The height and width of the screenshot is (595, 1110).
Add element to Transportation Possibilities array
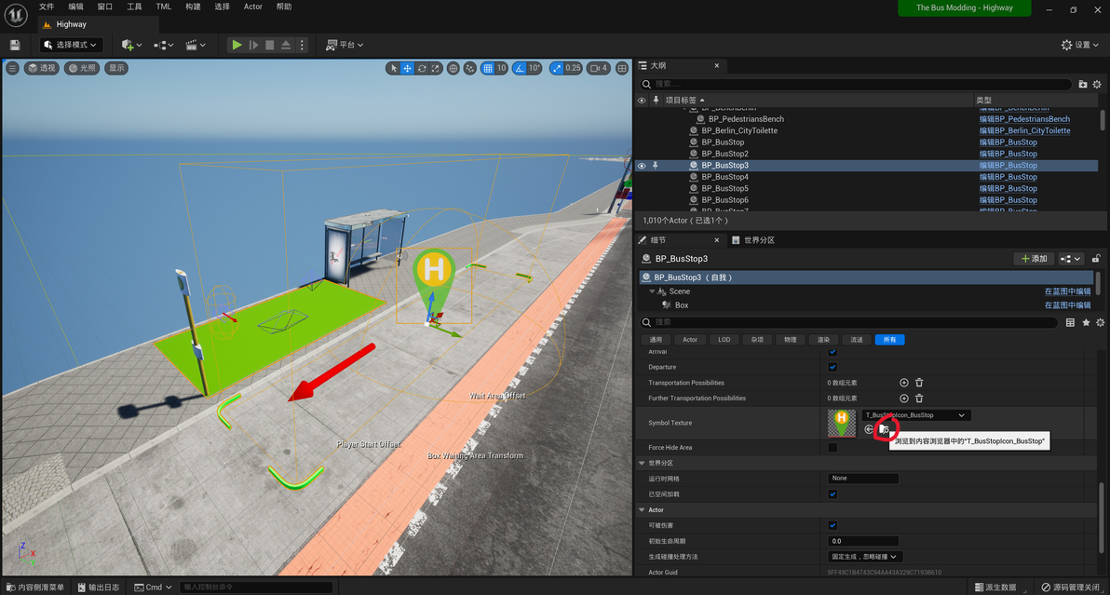[904, 383]
